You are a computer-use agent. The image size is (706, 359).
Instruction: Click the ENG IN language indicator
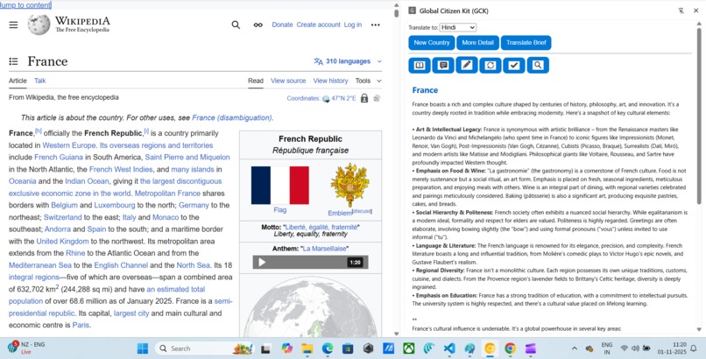(606, 348)
